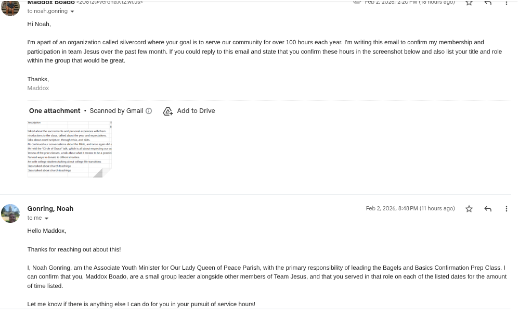Star the reply from Gonring, Noah

469,209
